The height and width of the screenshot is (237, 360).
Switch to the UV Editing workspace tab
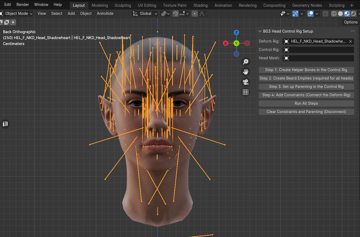pyautogui.click(x=147, y=5)
